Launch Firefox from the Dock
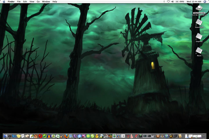The width and height of the screenshot is (209, 139). (x=66, y=136)
